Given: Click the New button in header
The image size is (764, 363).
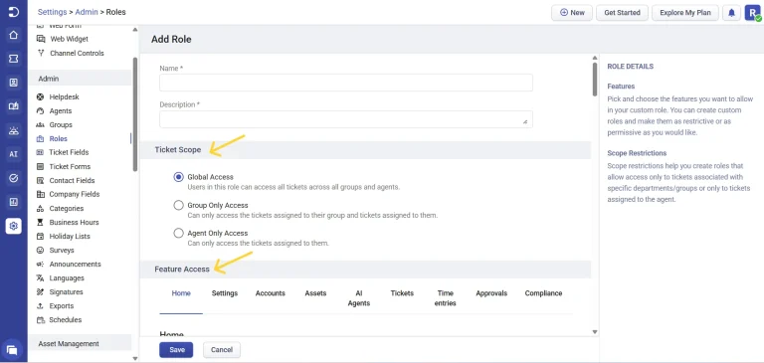Looking at the screenshot, I should pyautogui.click(x=572, y=13).
